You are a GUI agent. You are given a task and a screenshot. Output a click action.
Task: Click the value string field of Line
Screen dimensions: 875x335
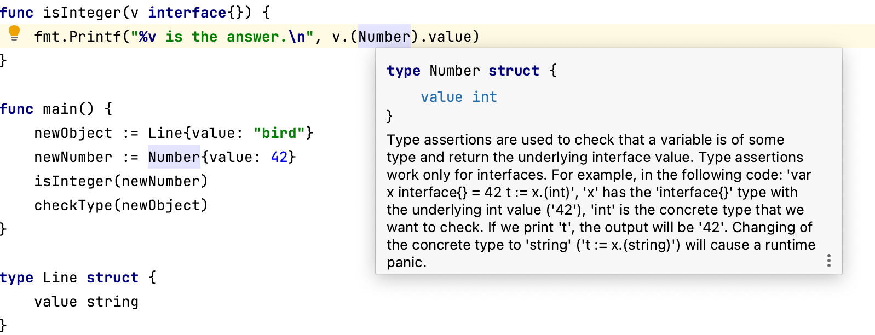(85, 302)
